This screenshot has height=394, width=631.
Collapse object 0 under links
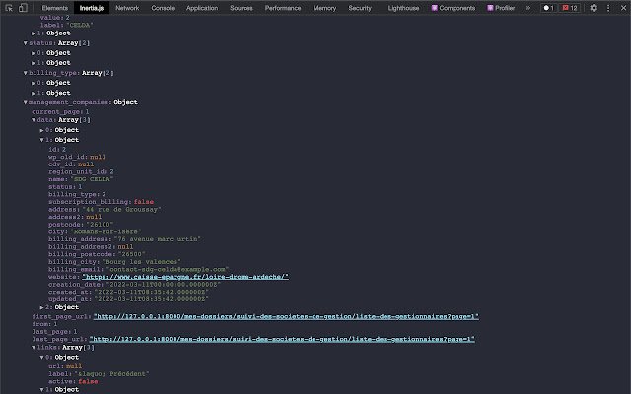[41, 357]
